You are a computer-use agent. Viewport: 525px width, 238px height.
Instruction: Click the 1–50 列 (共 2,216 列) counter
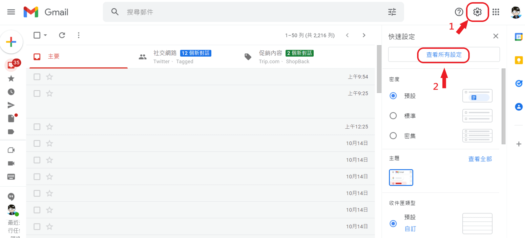tap(310, 35)
